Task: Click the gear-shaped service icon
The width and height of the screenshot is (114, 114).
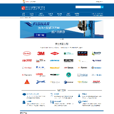Action: [80, 102]
